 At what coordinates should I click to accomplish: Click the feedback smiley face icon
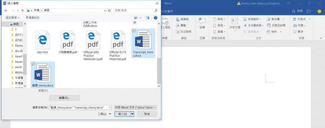[319, 11]
